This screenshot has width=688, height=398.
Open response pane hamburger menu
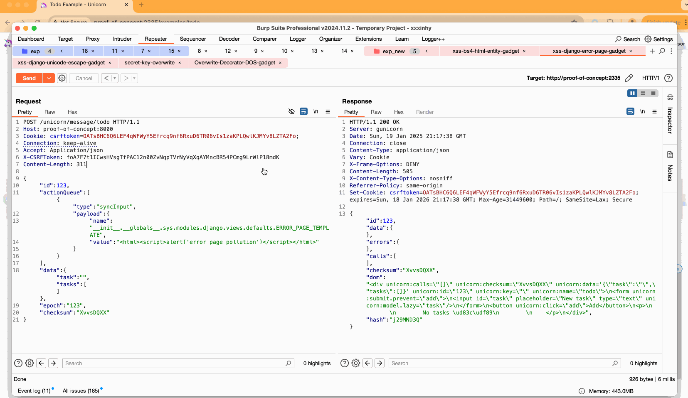654,112
